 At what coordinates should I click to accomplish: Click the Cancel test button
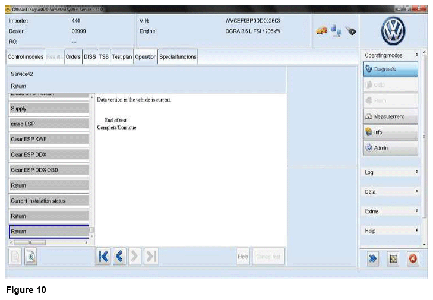tap(268, 257)
